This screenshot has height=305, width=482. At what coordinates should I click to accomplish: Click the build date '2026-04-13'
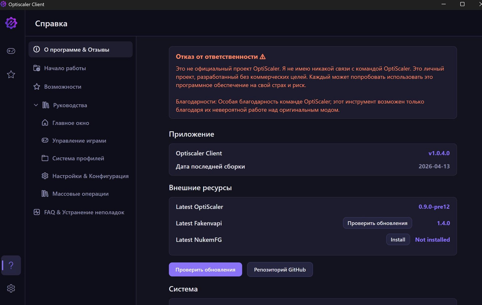point(434,166)
